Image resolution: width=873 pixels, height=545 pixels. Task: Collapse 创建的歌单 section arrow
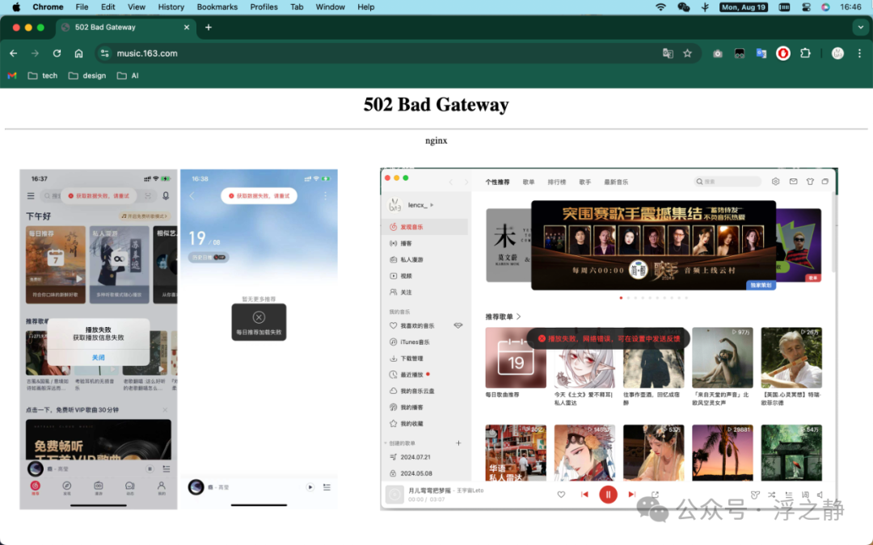tap(386, 443)
